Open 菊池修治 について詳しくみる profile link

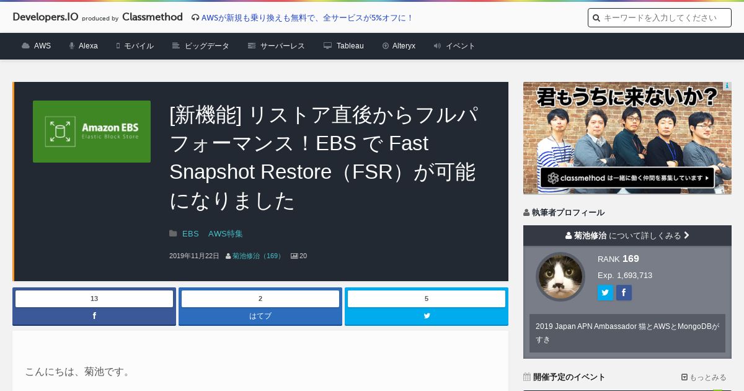point(627,236)
